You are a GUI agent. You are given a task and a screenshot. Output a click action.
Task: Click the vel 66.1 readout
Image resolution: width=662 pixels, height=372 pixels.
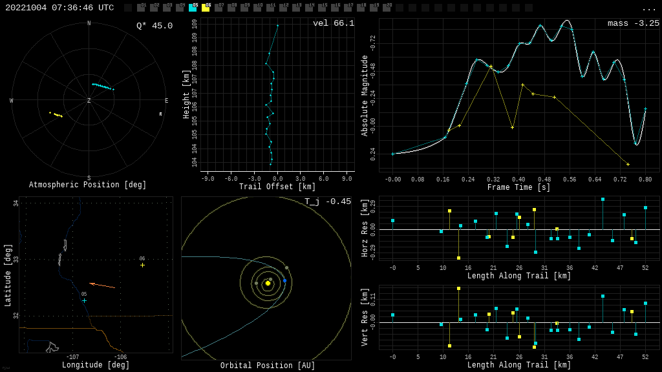click(x=333, y=23)
